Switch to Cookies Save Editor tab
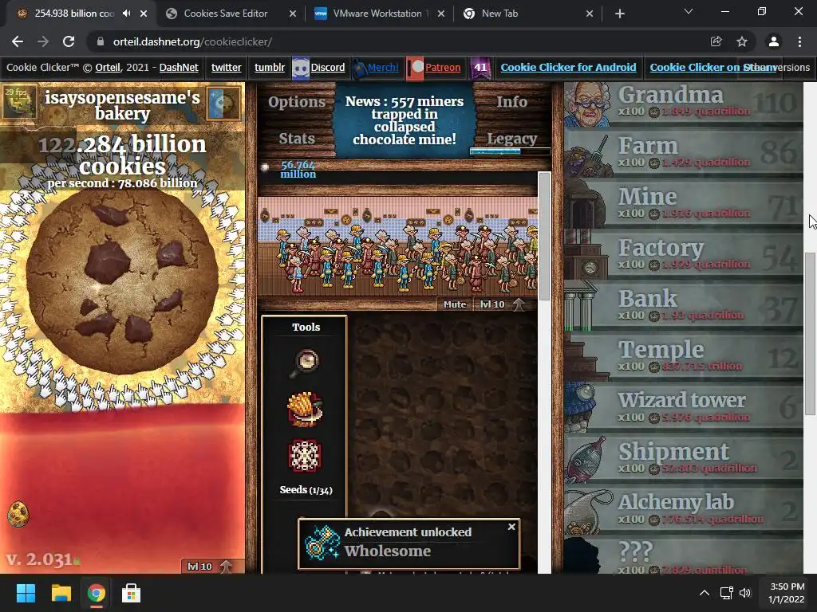This screenshot has width=817, height=612. 226,14
